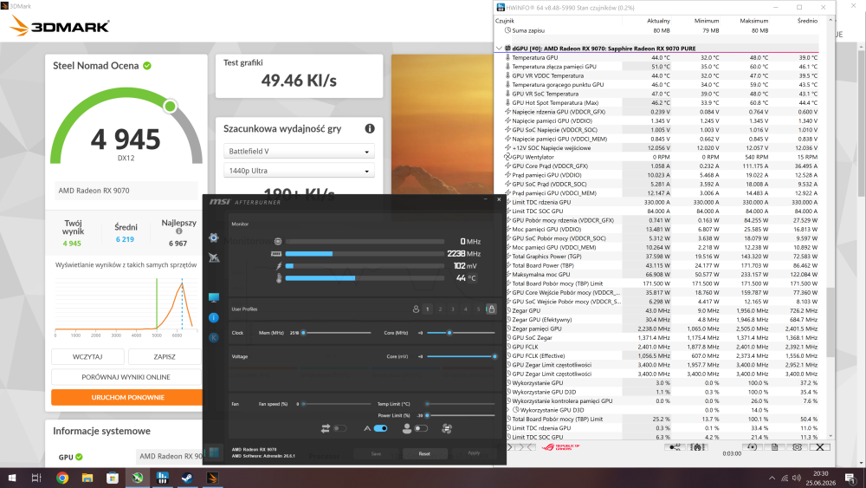Click the Power Limit slider handle
Image resolution: width=866 pixels, height=488 pixels.
[427, 415]
